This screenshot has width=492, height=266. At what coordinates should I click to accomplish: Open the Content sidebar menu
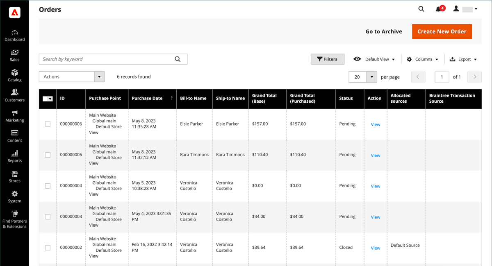click(x=14, y=135)
